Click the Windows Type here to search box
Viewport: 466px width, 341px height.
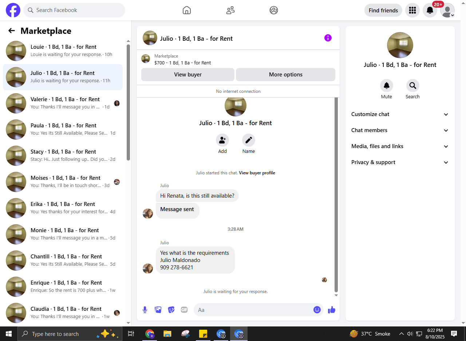[x=70, y=334]
